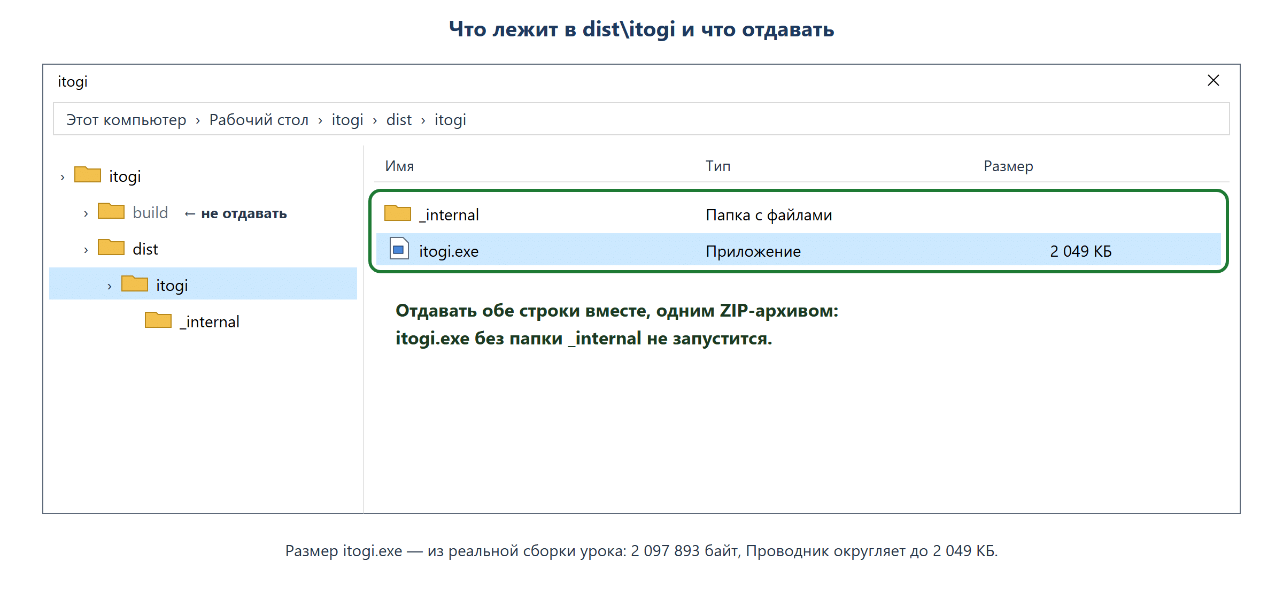
Task: Select _internal label in folder tree
Action: click(210, 321)
